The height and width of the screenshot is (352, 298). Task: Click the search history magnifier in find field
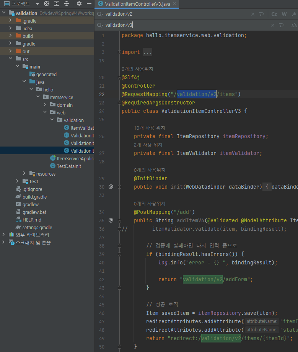(x=100, y=14)
